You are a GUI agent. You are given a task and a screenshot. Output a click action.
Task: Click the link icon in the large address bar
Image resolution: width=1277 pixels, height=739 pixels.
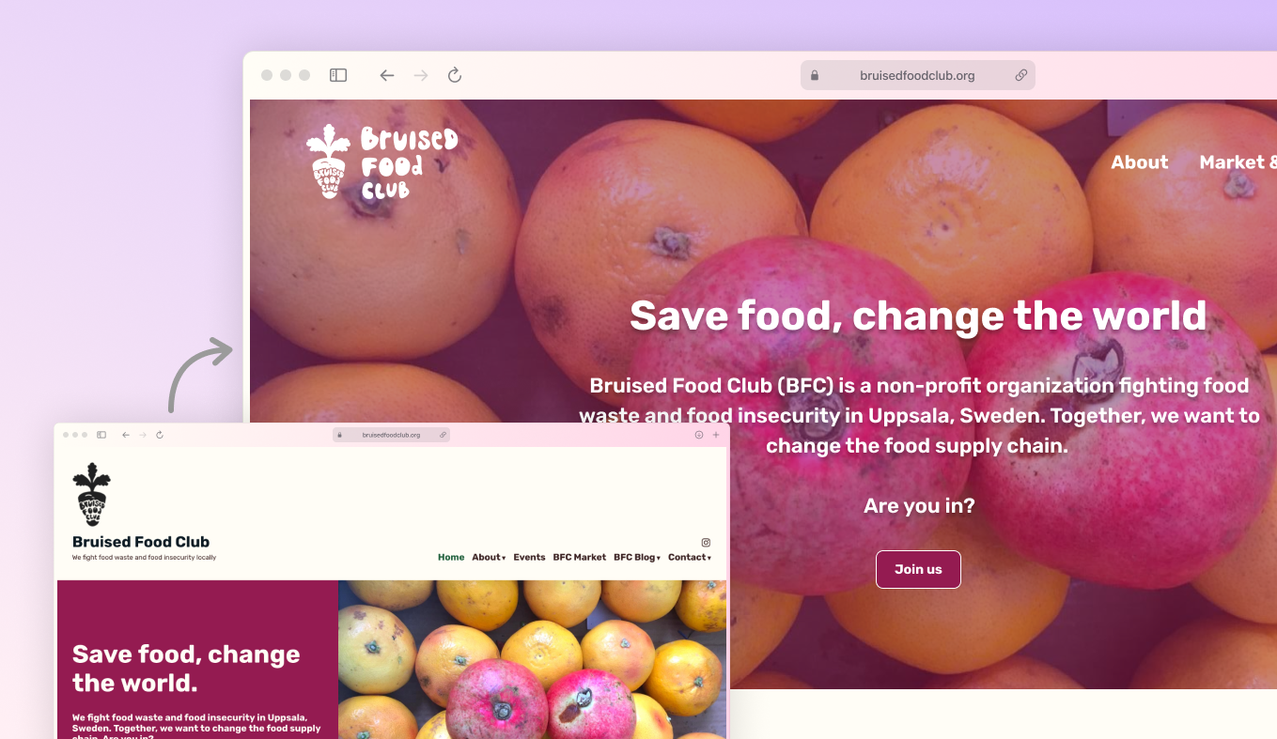click(1020, 75)
